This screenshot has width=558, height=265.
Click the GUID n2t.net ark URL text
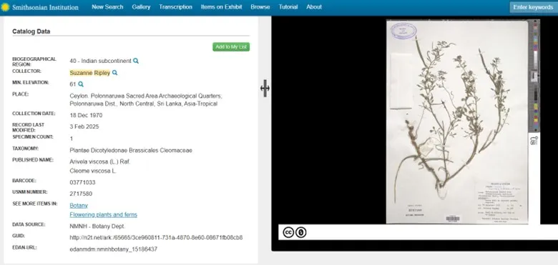156,237
